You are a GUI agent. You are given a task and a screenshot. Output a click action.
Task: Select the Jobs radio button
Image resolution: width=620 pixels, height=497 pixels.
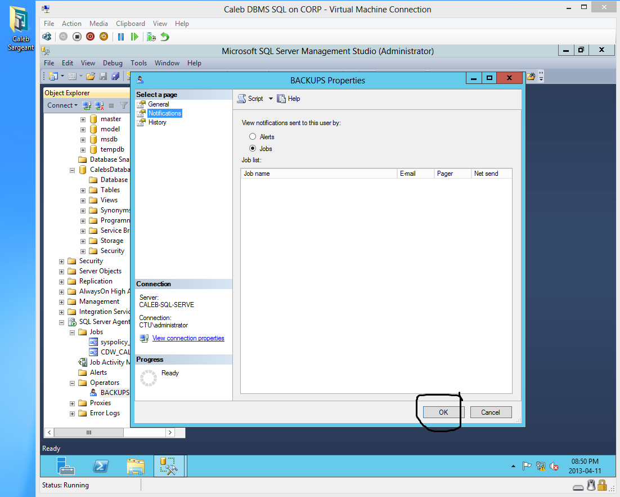point(253,149)
